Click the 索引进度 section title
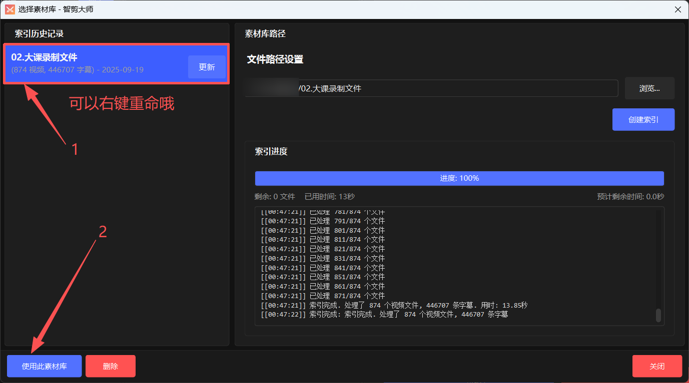Screen dimensions: 689x383 [271, 151]
